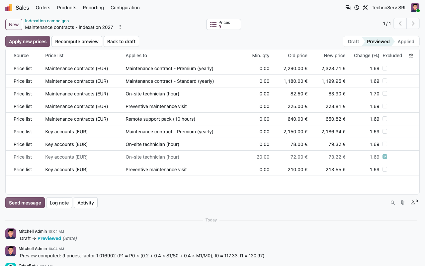Click the Remote support pack (10 hours) cell
425x266 pixels.
pyautogui.click(x=160, y=119)
